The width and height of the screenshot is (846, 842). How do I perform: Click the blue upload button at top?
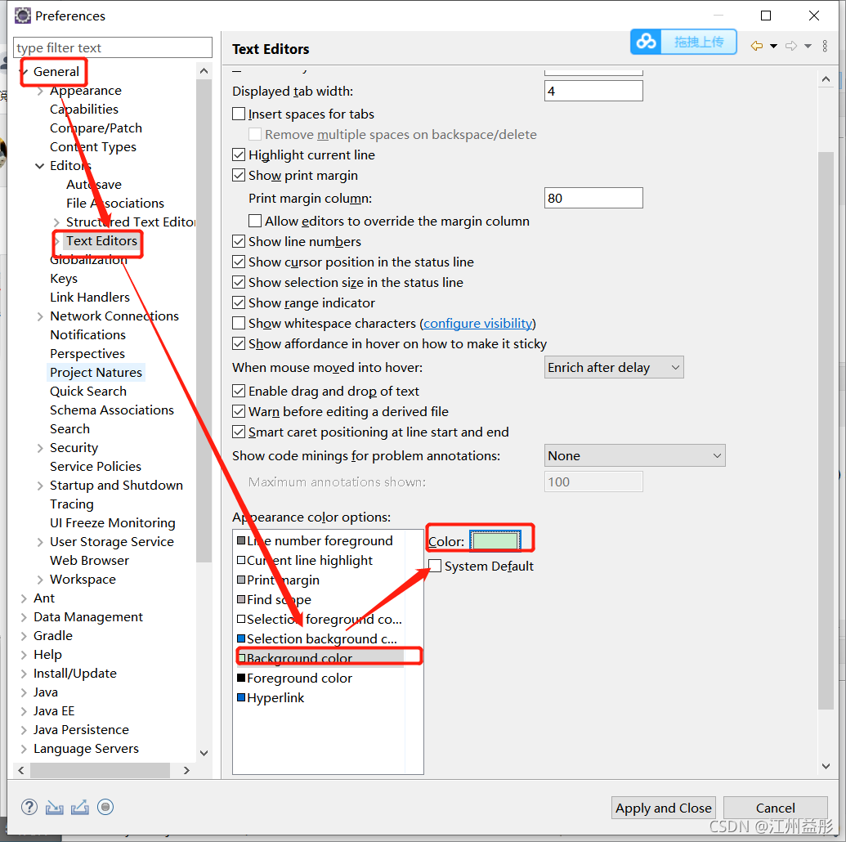pyautogui.click(x=683, y=42)
